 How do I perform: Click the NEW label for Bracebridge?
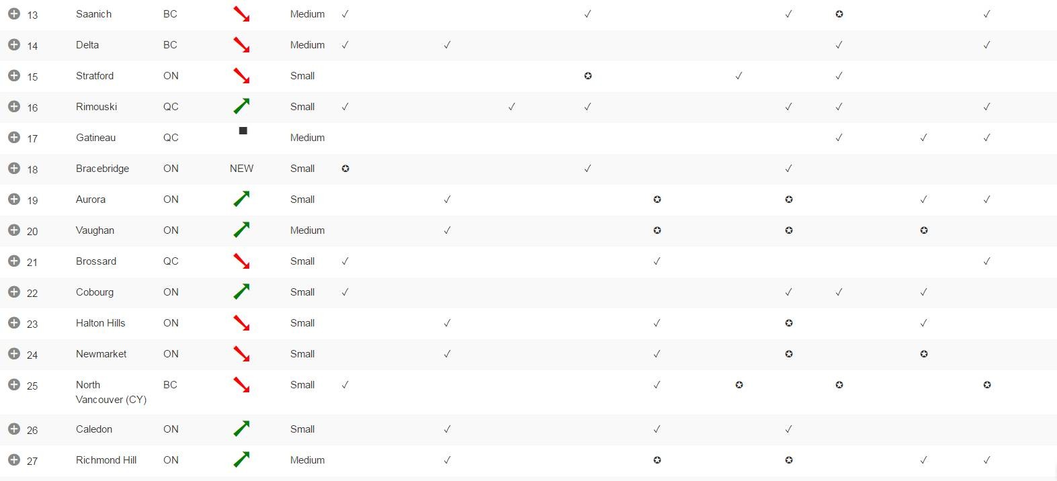241,169
